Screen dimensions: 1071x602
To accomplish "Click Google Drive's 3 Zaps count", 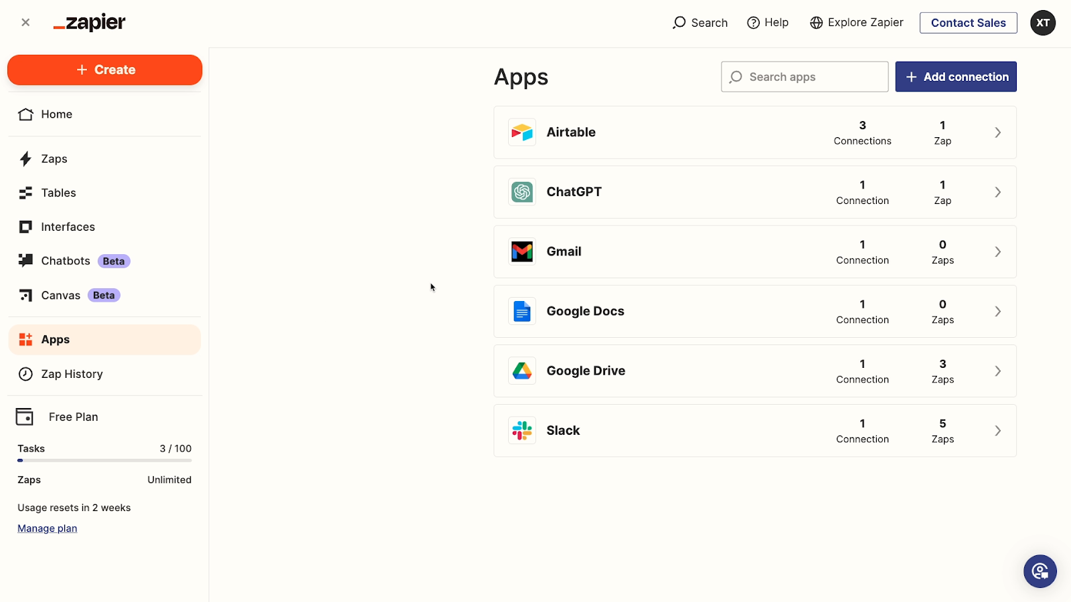I will click(x=942, y=371).
